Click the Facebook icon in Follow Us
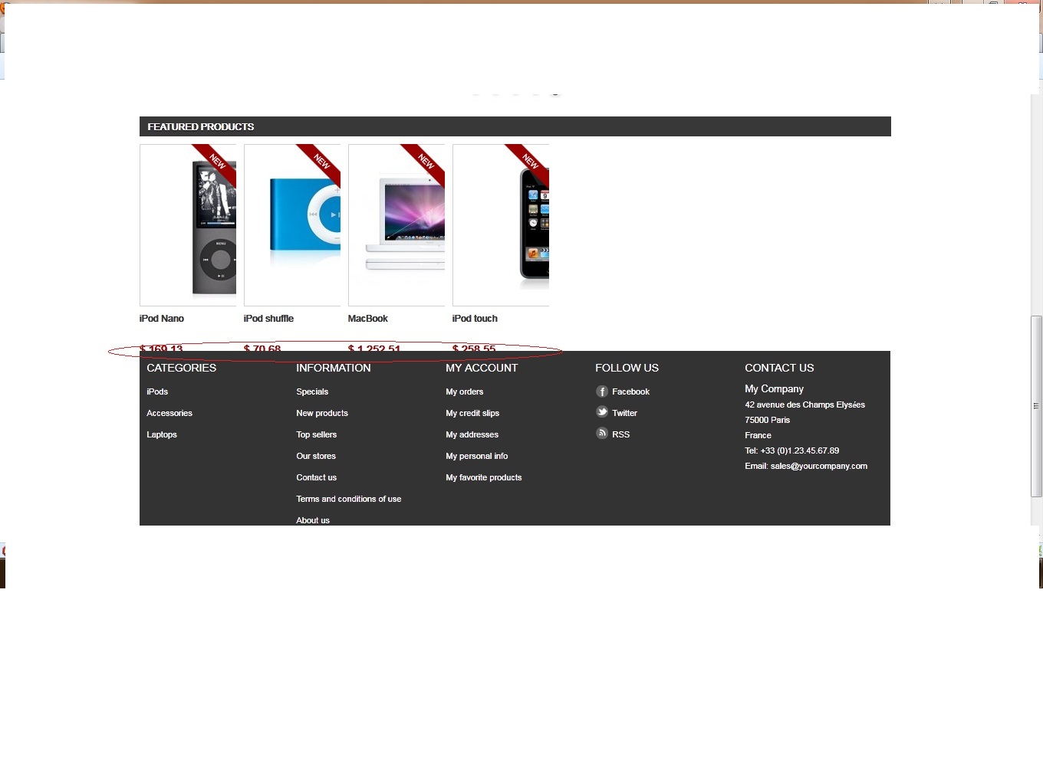This screenshot has width=1043, height=760. click(x=602, y=391)
